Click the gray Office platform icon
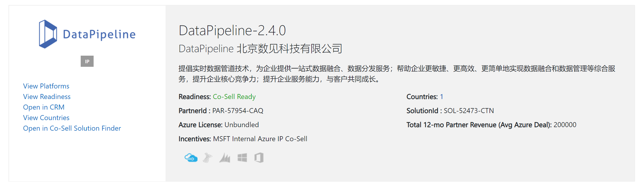Image resolution: width=640 pixels, height=186 pixels. pyautogui.click(x=259, y=158)
